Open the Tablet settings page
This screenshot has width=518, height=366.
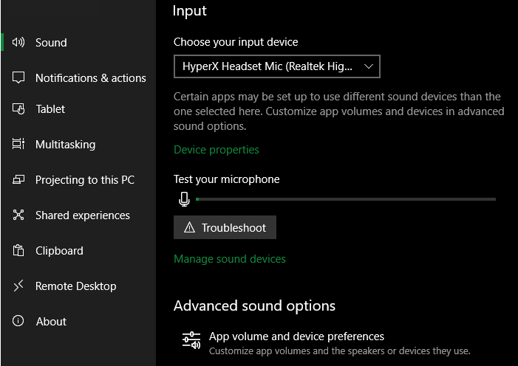pyautogui.click(x=50, y=109)
